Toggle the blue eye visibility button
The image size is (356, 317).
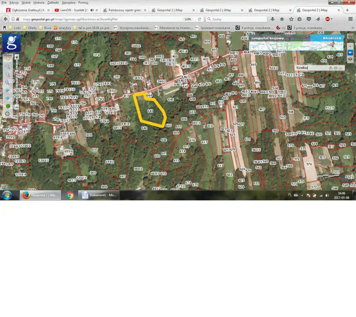[350, 53]
